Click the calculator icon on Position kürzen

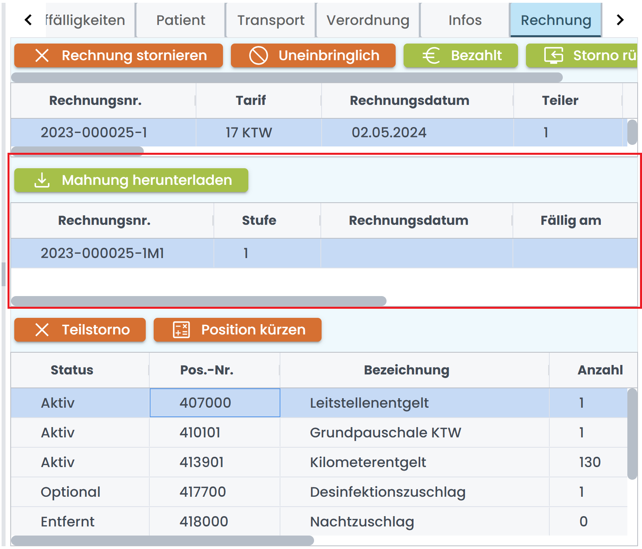pyautogui.click(x=181, y=330)
